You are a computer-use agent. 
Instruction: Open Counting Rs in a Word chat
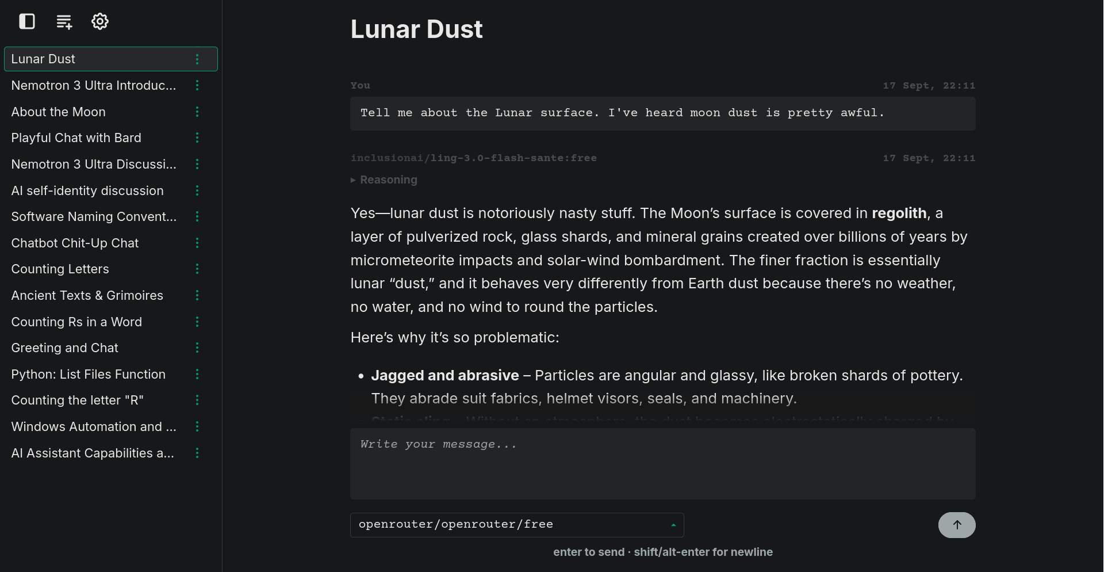pos(76,322)
